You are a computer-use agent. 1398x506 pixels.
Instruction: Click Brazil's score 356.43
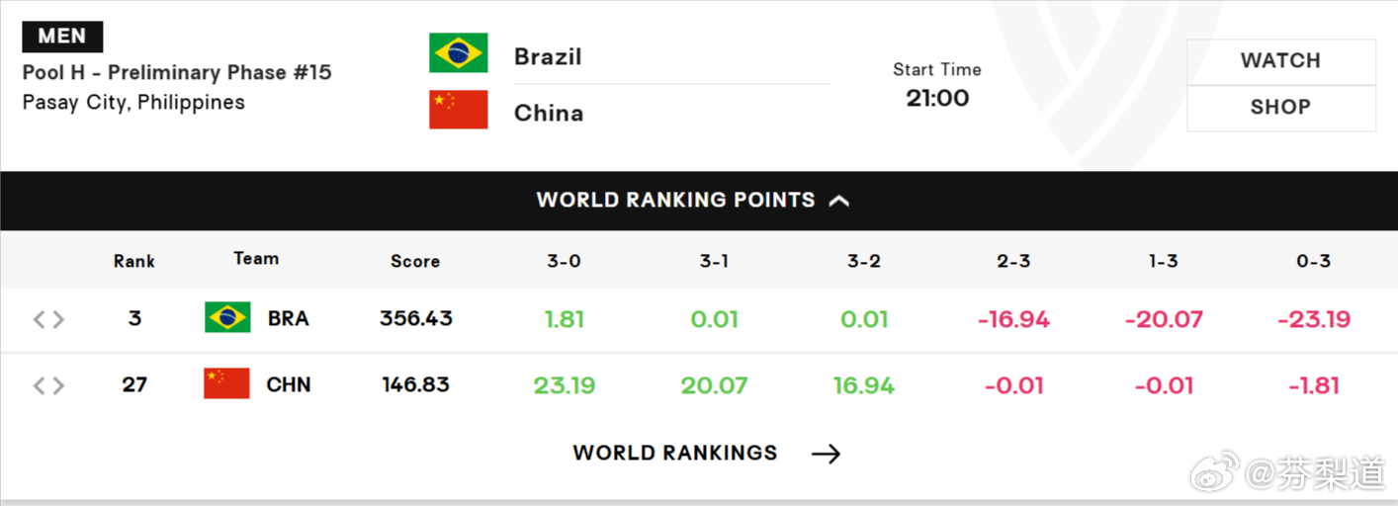(x=416, y=318)
